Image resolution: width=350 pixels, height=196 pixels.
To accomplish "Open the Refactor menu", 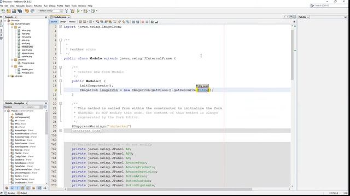I will (38, 6).
